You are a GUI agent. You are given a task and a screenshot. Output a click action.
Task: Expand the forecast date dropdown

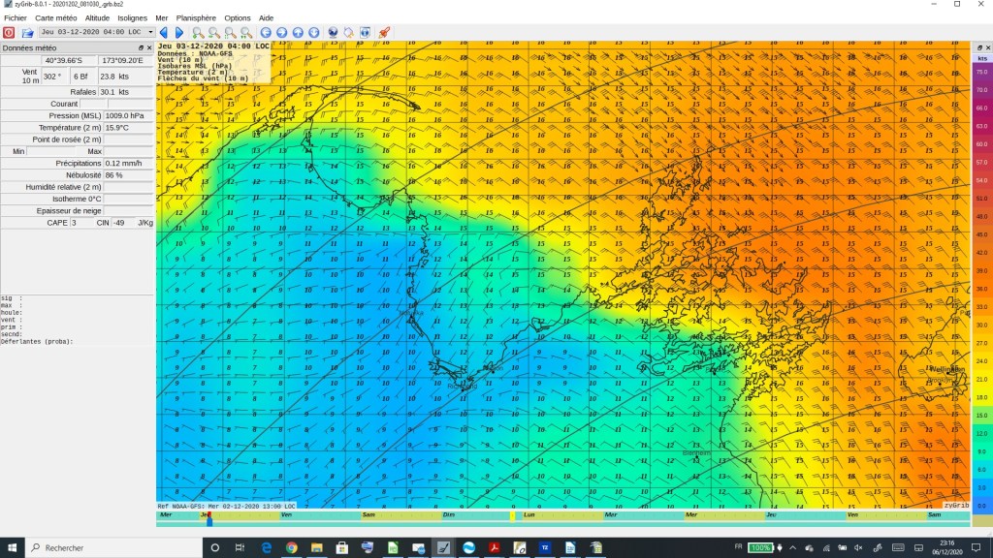[150, 32]
